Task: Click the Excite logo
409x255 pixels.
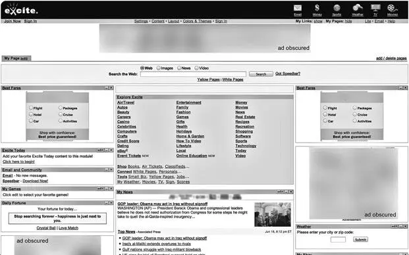Action: [x=21, y=10]
